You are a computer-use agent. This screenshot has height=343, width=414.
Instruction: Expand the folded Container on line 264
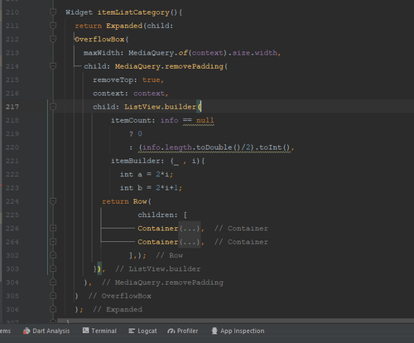tap(53, 242)
